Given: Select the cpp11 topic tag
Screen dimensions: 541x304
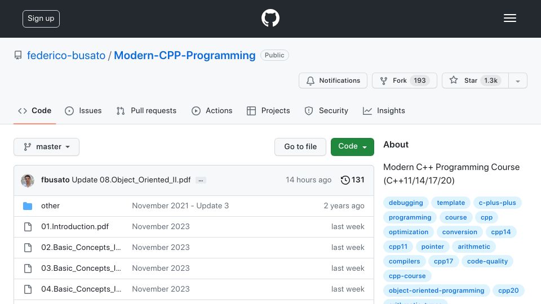Looking at the screenshot, I should click(398, 247).
